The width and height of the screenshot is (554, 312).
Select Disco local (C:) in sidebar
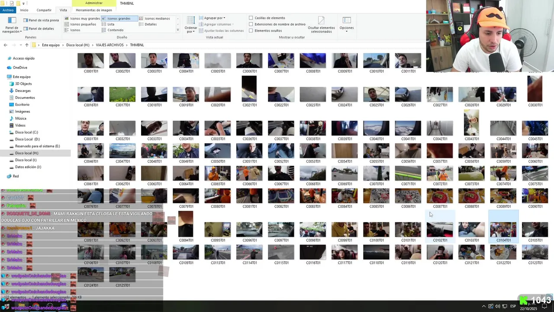pyautogui.click(x=24, y=132)
